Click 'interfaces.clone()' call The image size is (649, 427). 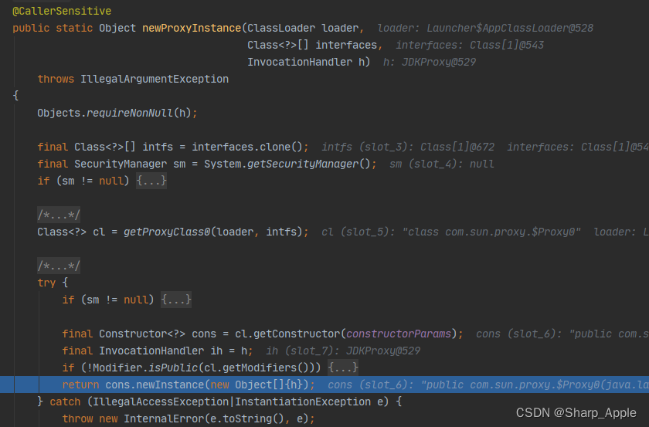coord(247,147)
